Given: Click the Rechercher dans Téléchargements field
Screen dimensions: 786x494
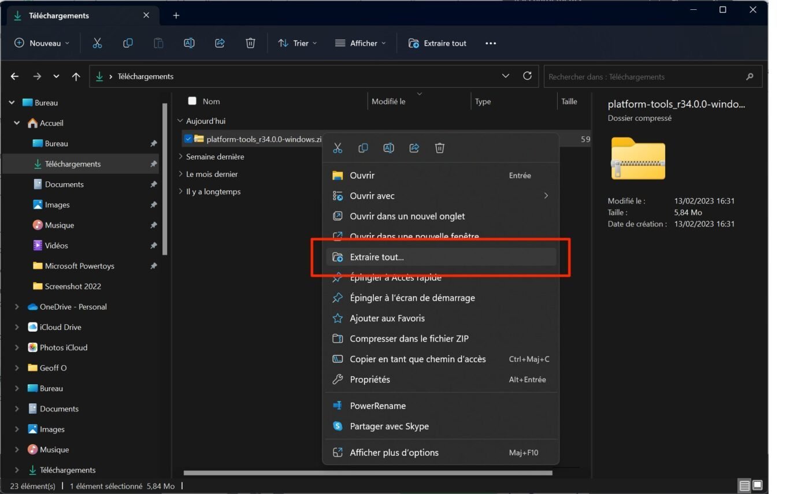Looking at the screenshot, I should coord(653,76).
